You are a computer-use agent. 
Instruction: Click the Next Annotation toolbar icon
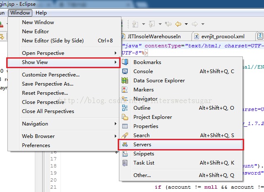[135, 24]
